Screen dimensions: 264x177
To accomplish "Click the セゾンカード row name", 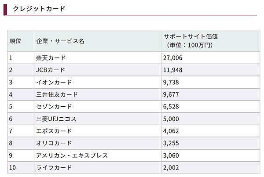I will [54, 107].
